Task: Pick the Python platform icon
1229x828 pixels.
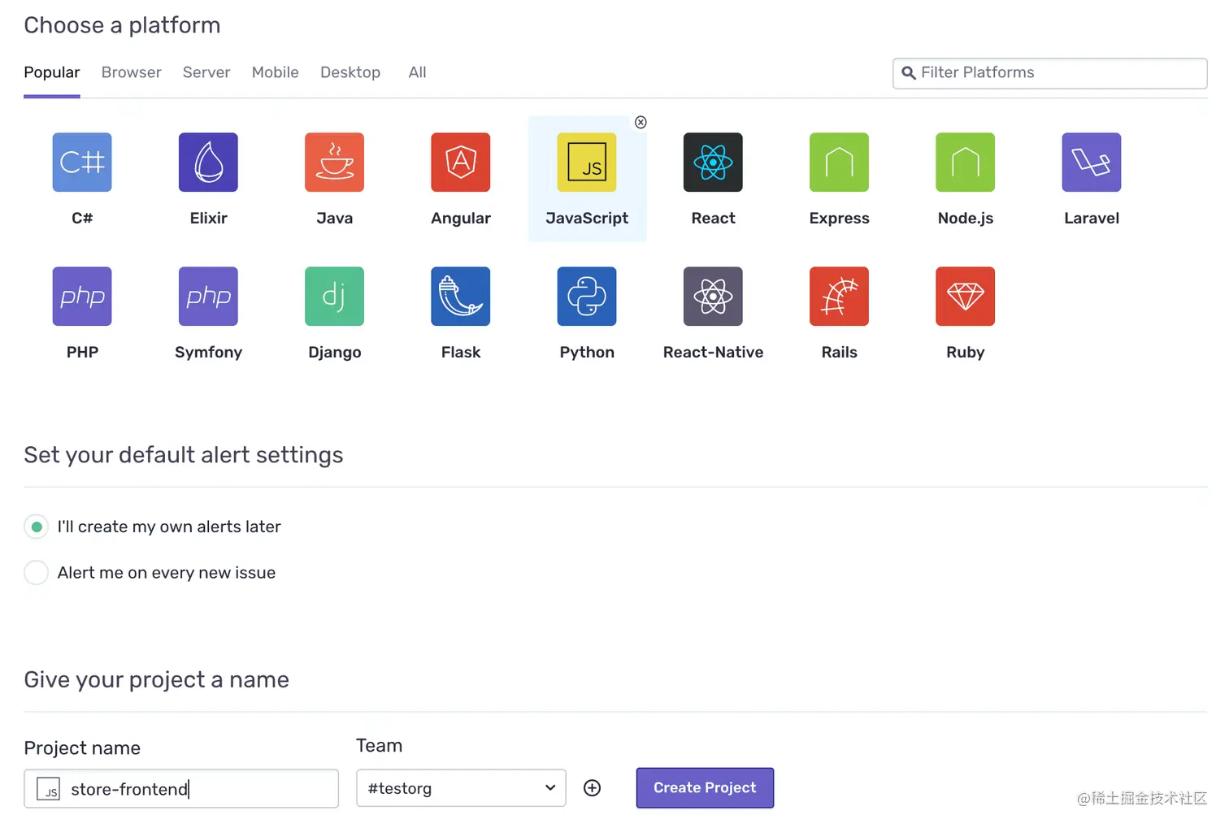Action: pyautogui.click(x=587, y=297)
